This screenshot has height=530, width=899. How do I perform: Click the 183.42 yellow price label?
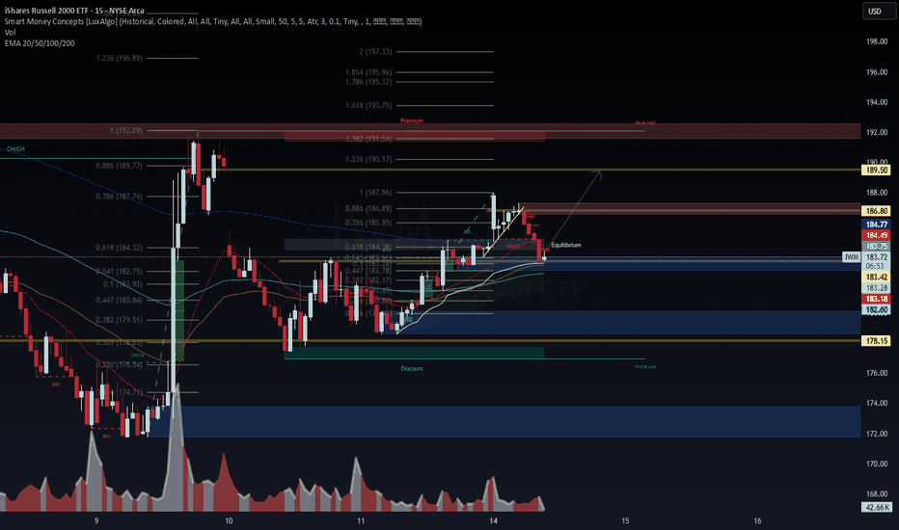pyautogui.click(x=877, y=278)
